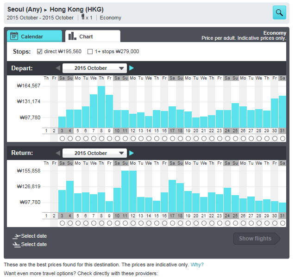Go to previous month in Depart chart
This screenshot has width=295, height=277.
pyautogui.click(x=58, y=68)
